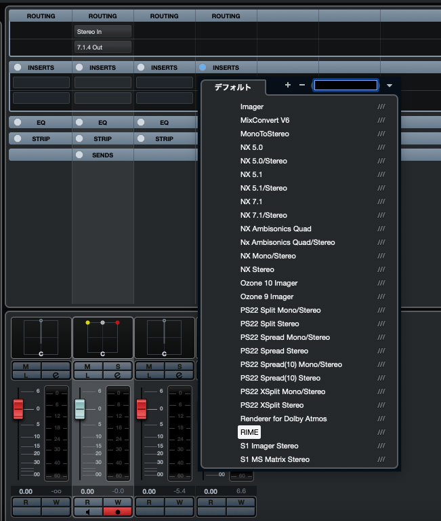This screenshot has height=521, width=441.
Task: Open the surround panner with colored dots
Action: point(102,337)
